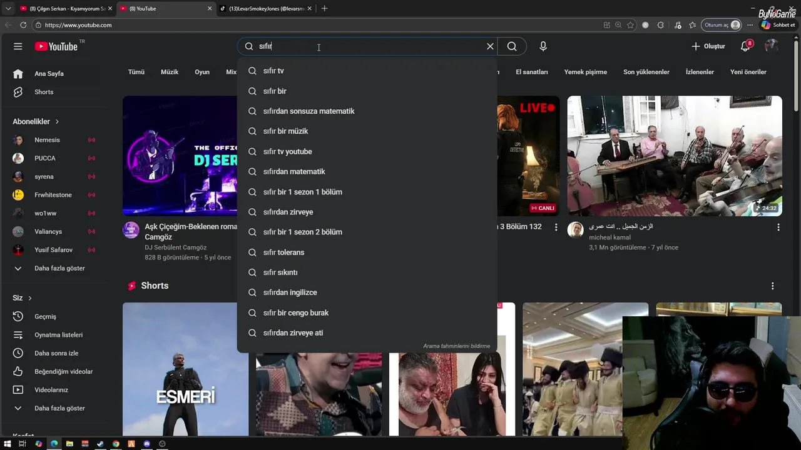Open Copilot Sohbet et button
The image size is (801, 450).
point(778,25)
